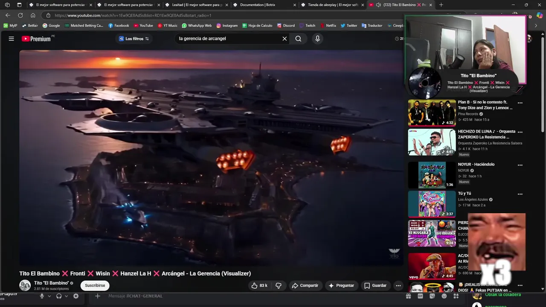Viewport: 546px width, 307px height.
Task: Share the video with Compartir
Action: pos(305,285)
